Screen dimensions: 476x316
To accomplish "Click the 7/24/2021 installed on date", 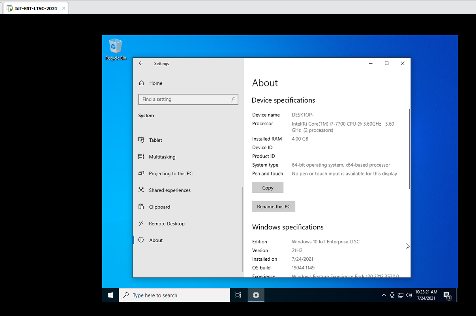I will tap(302, 259).
